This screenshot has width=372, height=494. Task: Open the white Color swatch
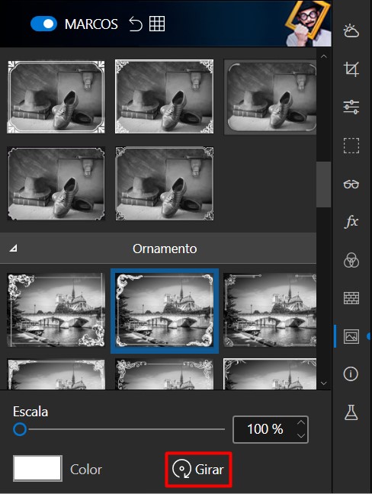[37, 468]
